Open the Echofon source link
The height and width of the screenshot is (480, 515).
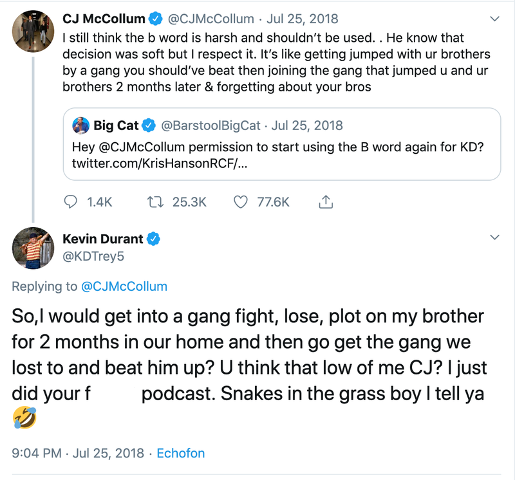coord(181,453)
